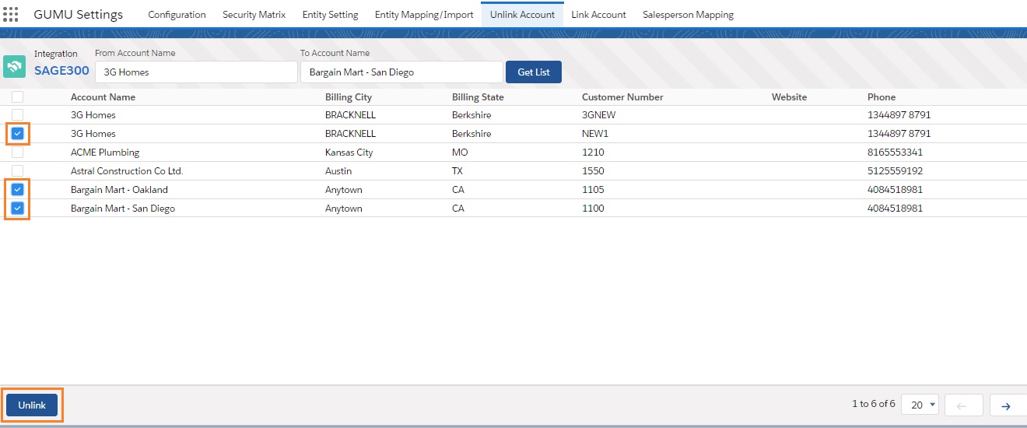Viewport: 1027px width, 428px height.
Task: Uncheck the Bargain Mart - Oakland checkbox
Action: (x=17, y=190)
